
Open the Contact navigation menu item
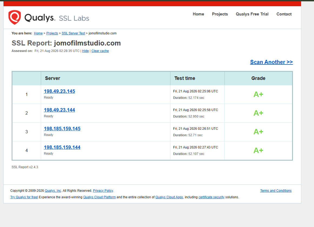(x=284, y=14)
